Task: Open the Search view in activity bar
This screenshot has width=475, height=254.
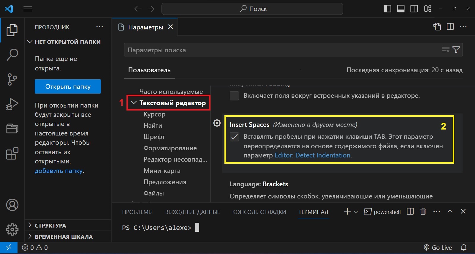Action: tap(12, 55)
